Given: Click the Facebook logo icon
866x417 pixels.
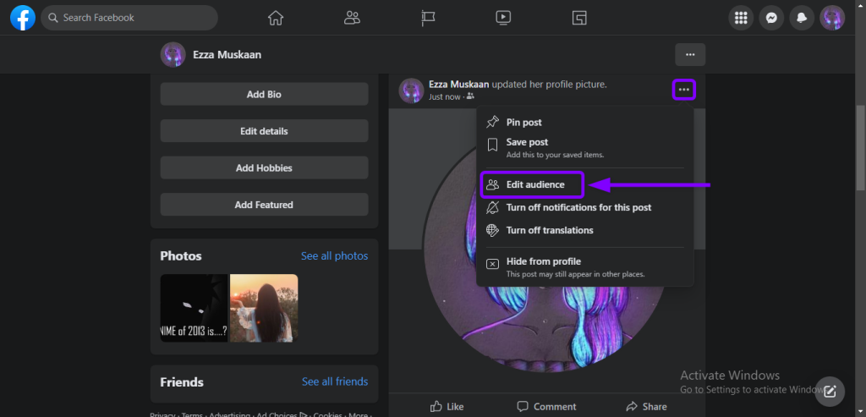Looking at the screenshot, I should click(22, 17).
